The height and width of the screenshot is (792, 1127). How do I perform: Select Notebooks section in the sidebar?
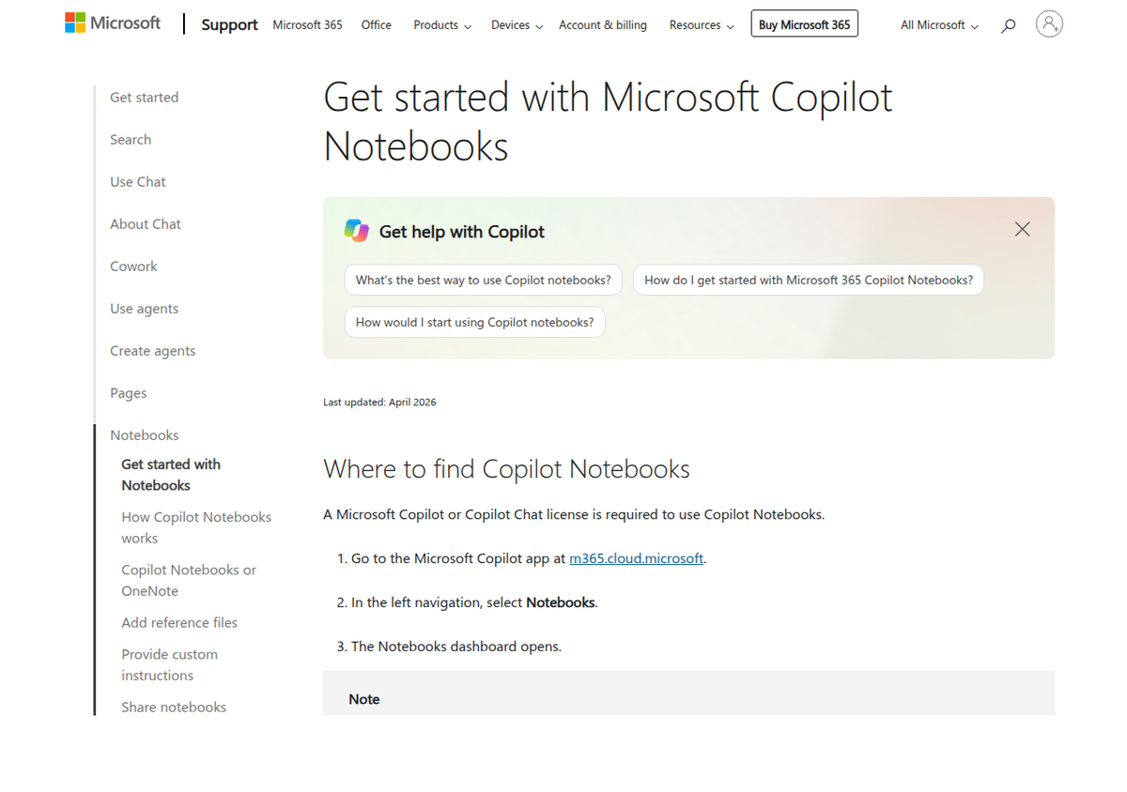pos(144,435)
